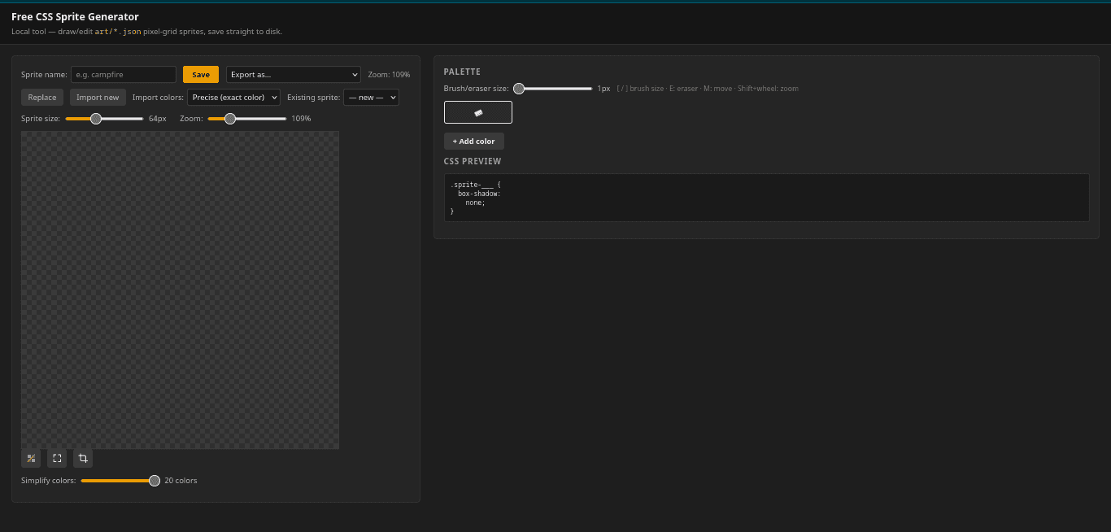Image resolution: width=1111 pixels, height=532 pixels.
Task: Click the Replace button
Action: 42,98
